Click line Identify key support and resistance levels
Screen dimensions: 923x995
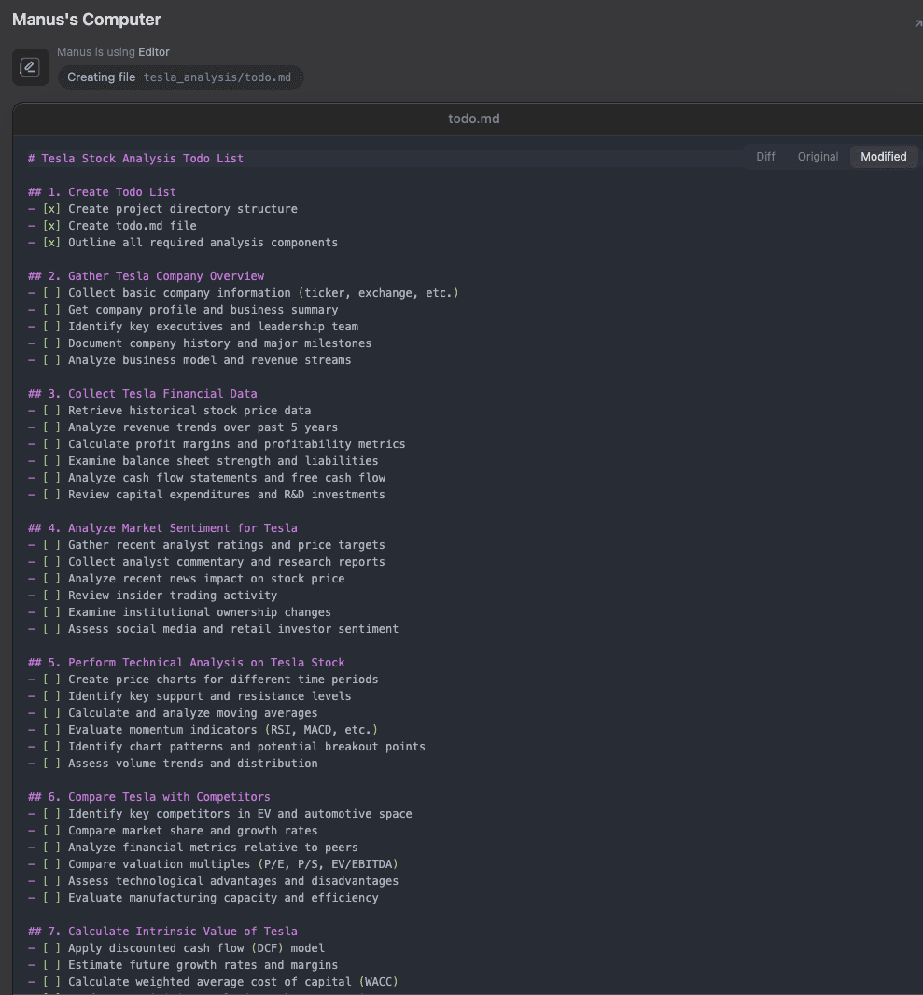pyautogui.click(x=209, y=696)
